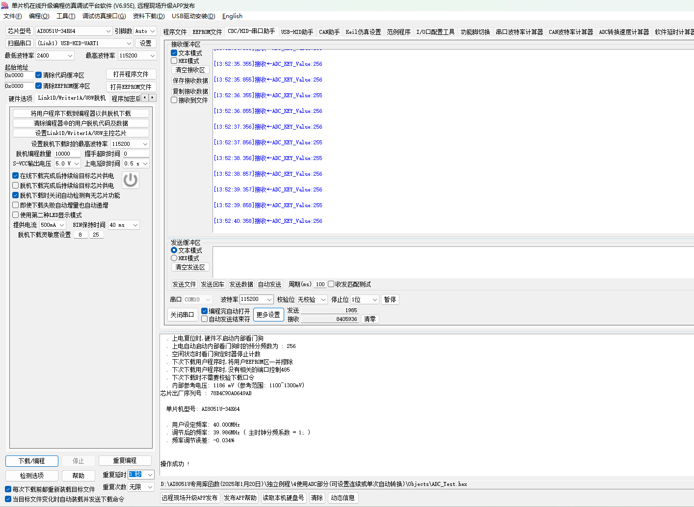The height and width of the screenshot is (507, 694).
Task: Toggle 编程完自动打开 checkbox
Action: pyautogui.click(x=204, y=311)
